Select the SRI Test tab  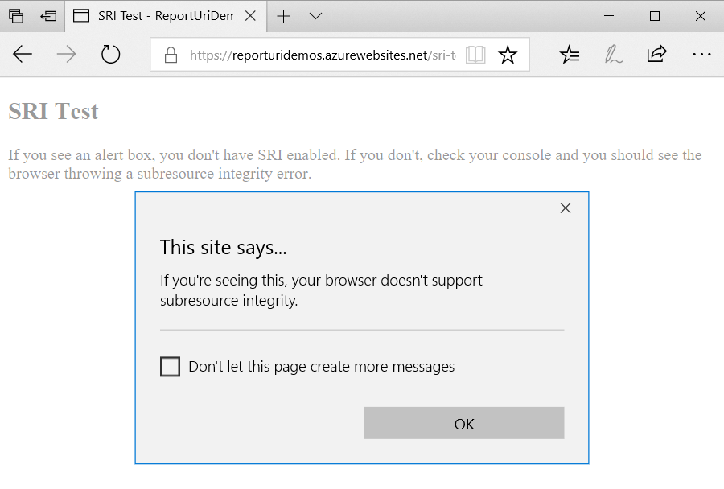pyautogui.click(x=161, y=15)
